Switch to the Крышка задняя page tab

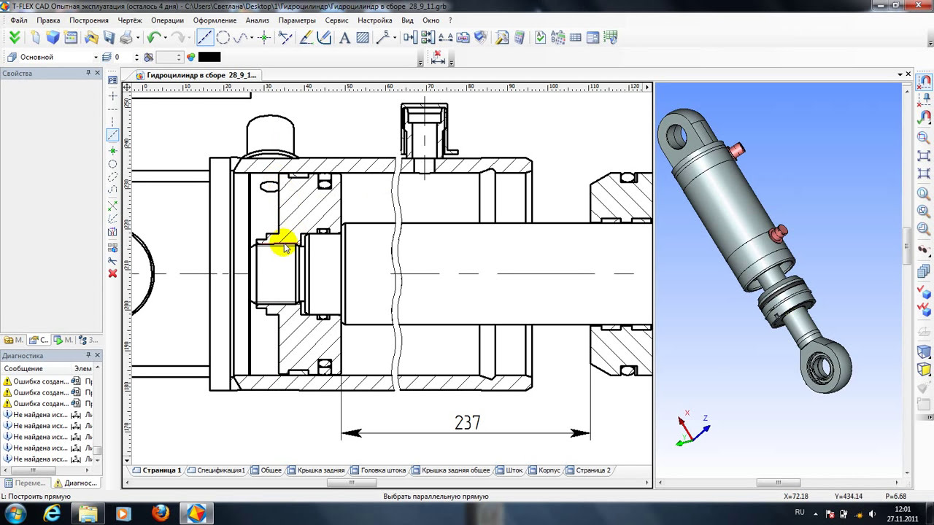point(316,470)
